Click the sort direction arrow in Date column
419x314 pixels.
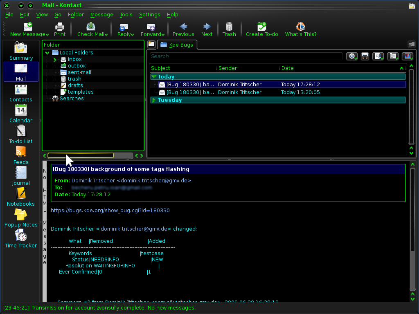(x=401, y=68)
